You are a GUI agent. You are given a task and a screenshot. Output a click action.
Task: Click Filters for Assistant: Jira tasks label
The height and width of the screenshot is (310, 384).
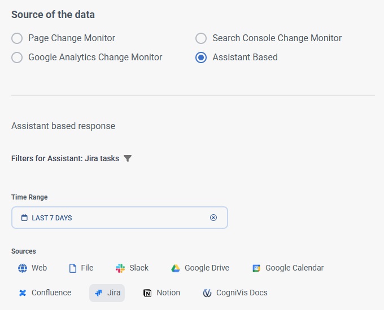(x=65, y=158)
